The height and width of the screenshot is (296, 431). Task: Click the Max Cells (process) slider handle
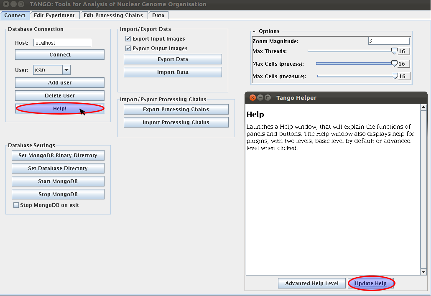pos(394,64)
